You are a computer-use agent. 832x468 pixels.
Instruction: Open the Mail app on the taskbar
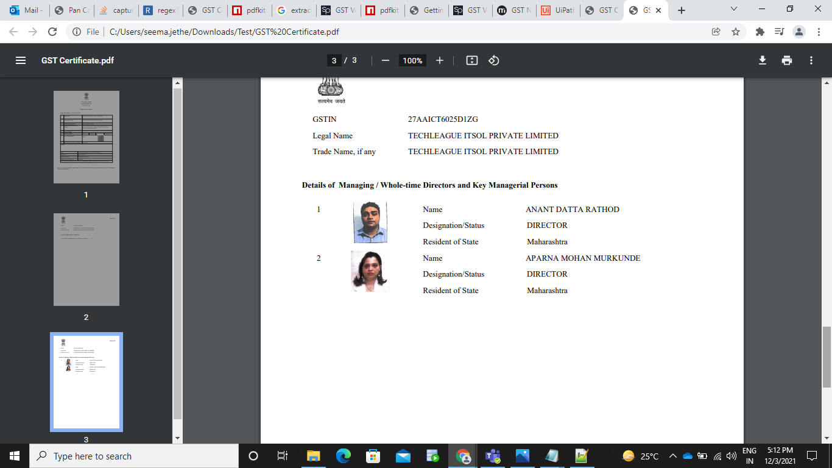[x=403, y=456]
